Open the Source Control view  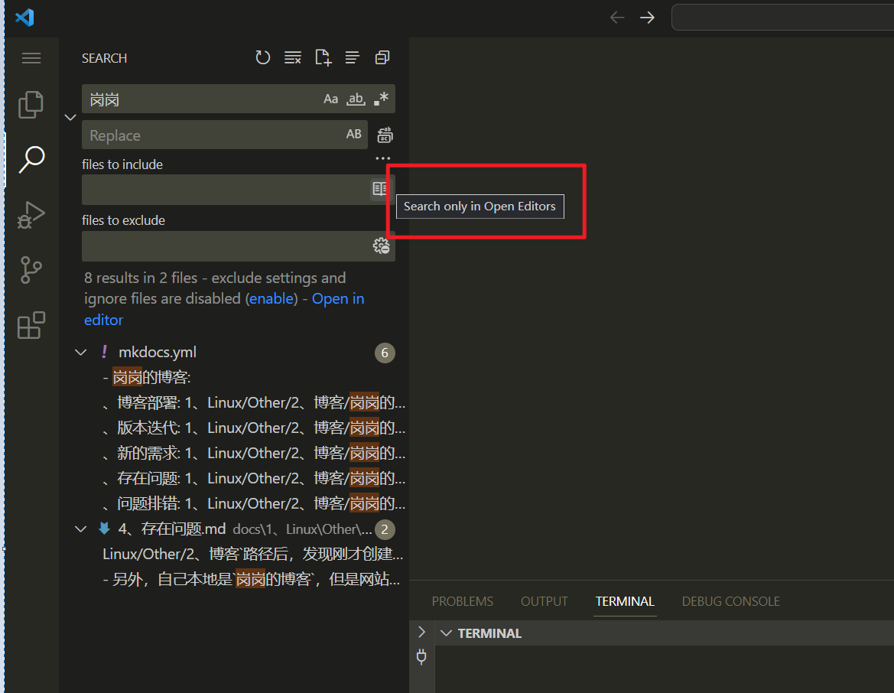(31, 270)
